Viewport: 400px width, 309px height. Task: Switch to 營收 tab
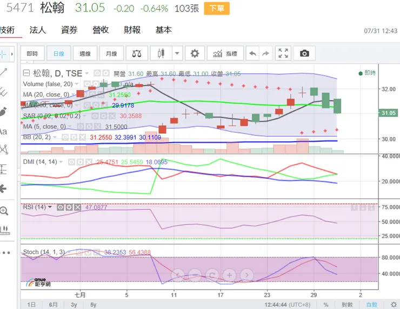tap(101, 30)
